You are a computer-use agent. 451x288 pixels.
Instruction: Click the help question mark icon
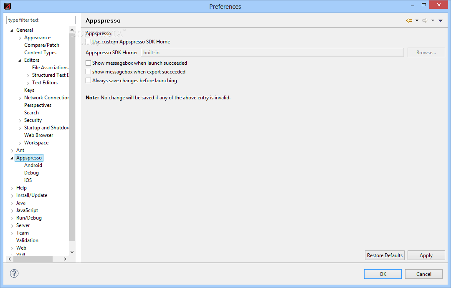tap(14, 273)
